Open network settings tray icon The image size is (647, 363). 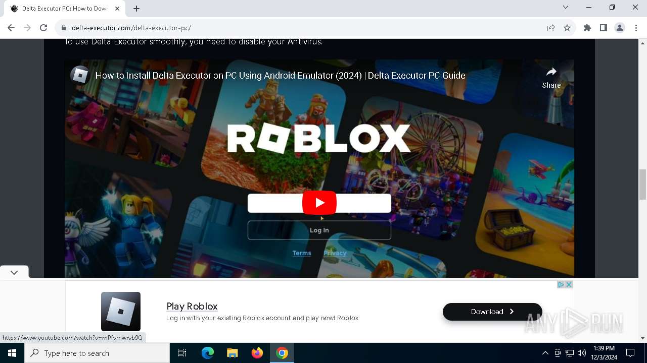click(570, 353)
